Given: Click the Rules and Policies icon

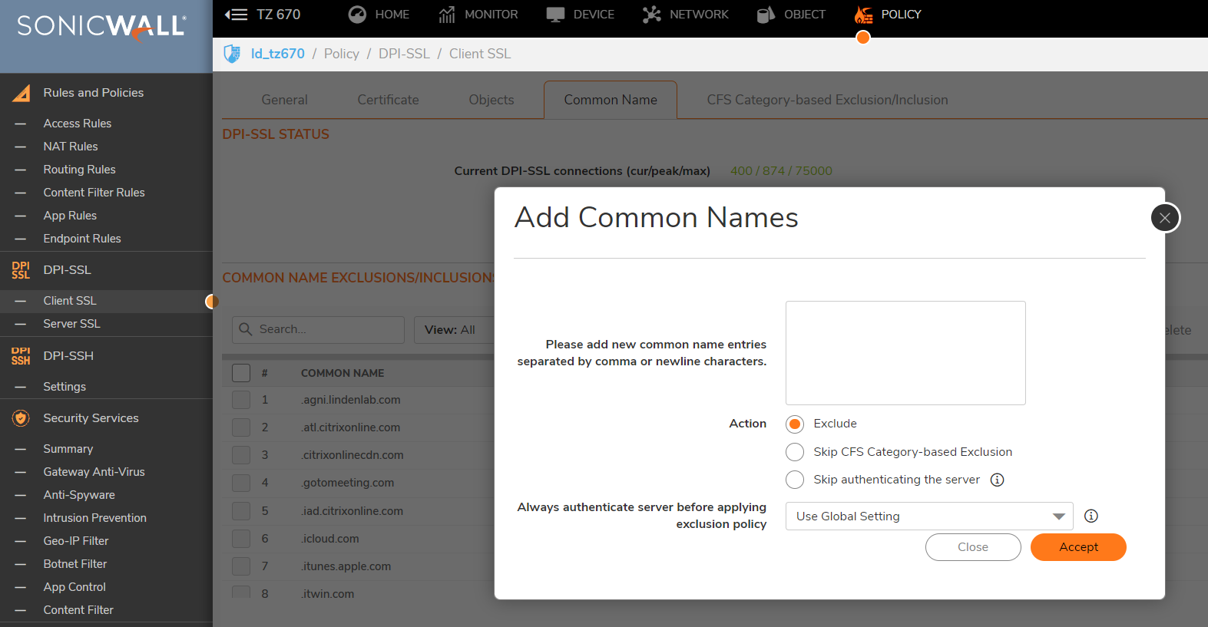Looking at the screenshot, I should (x=22, y=93).
